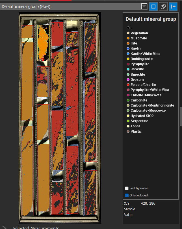Click the Buddingtonite yellow legend dot
The height and width of the screenshot is (229, 182).
[128, 59]
